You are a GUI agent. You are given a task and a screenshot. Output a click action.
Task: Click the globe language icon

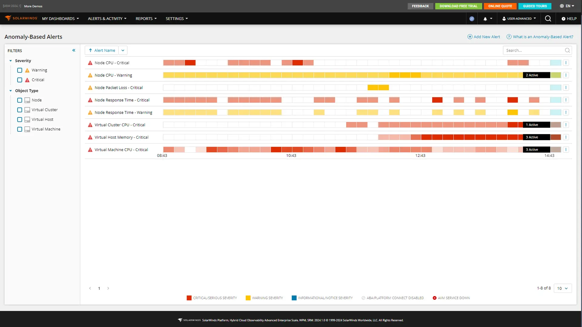pos(562,6)
